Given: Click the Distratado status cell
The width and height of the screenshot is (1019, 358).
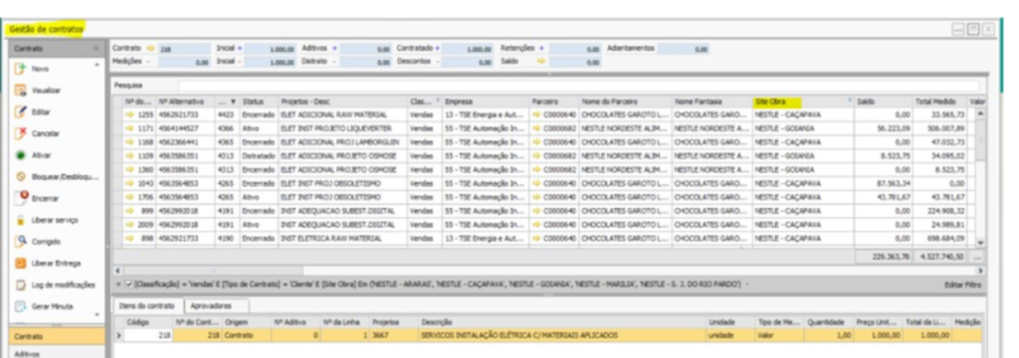Looking at the screenshot, I should (260, 155).
